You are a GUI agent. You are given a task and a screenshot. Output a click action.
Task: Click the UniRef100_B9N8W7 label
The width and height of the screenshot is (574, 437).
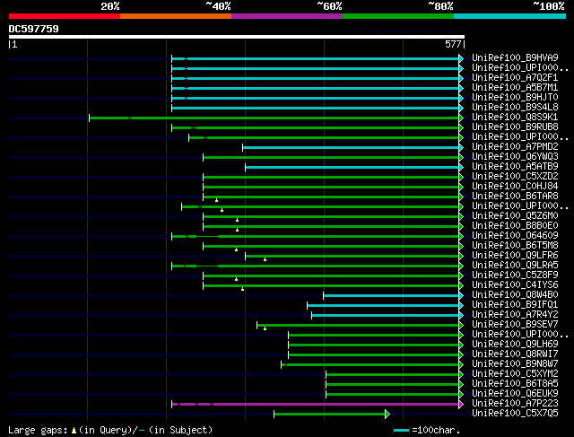click(515, 364)
